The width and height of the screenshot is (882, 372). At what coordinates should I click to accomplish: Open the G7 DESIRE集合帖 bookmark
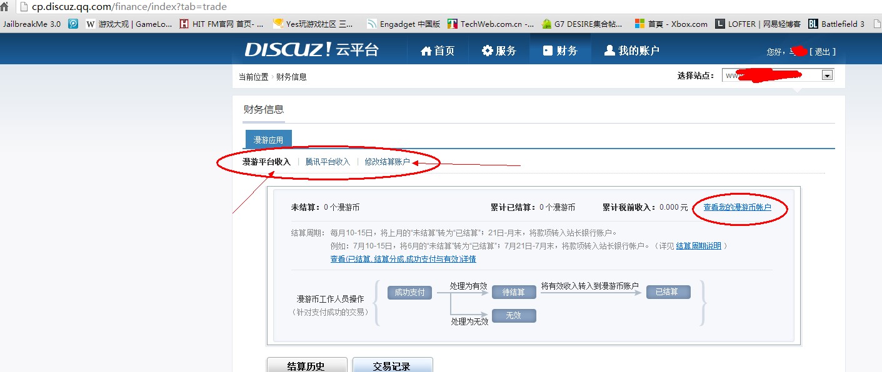click(583, 24)
